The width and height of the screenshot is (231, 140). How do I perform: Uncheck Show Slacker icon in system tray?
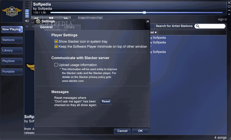pos(56,41)
